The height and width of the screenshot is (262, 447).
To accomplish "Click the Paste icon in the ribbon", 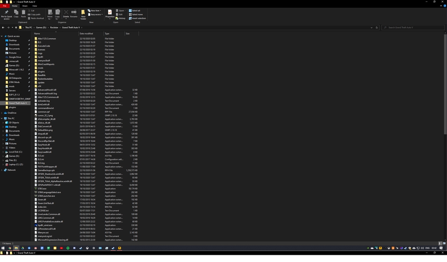I will tap(23, 12).
